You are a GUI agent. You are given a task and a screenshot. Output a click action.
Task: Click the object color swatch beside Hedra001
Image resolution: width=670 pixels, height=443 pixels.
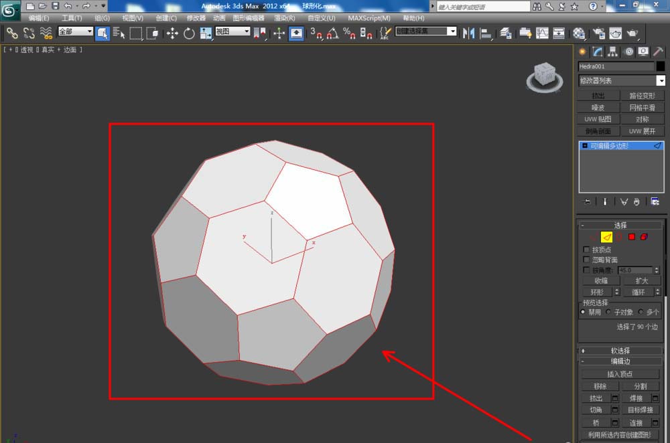pos(661,66)
